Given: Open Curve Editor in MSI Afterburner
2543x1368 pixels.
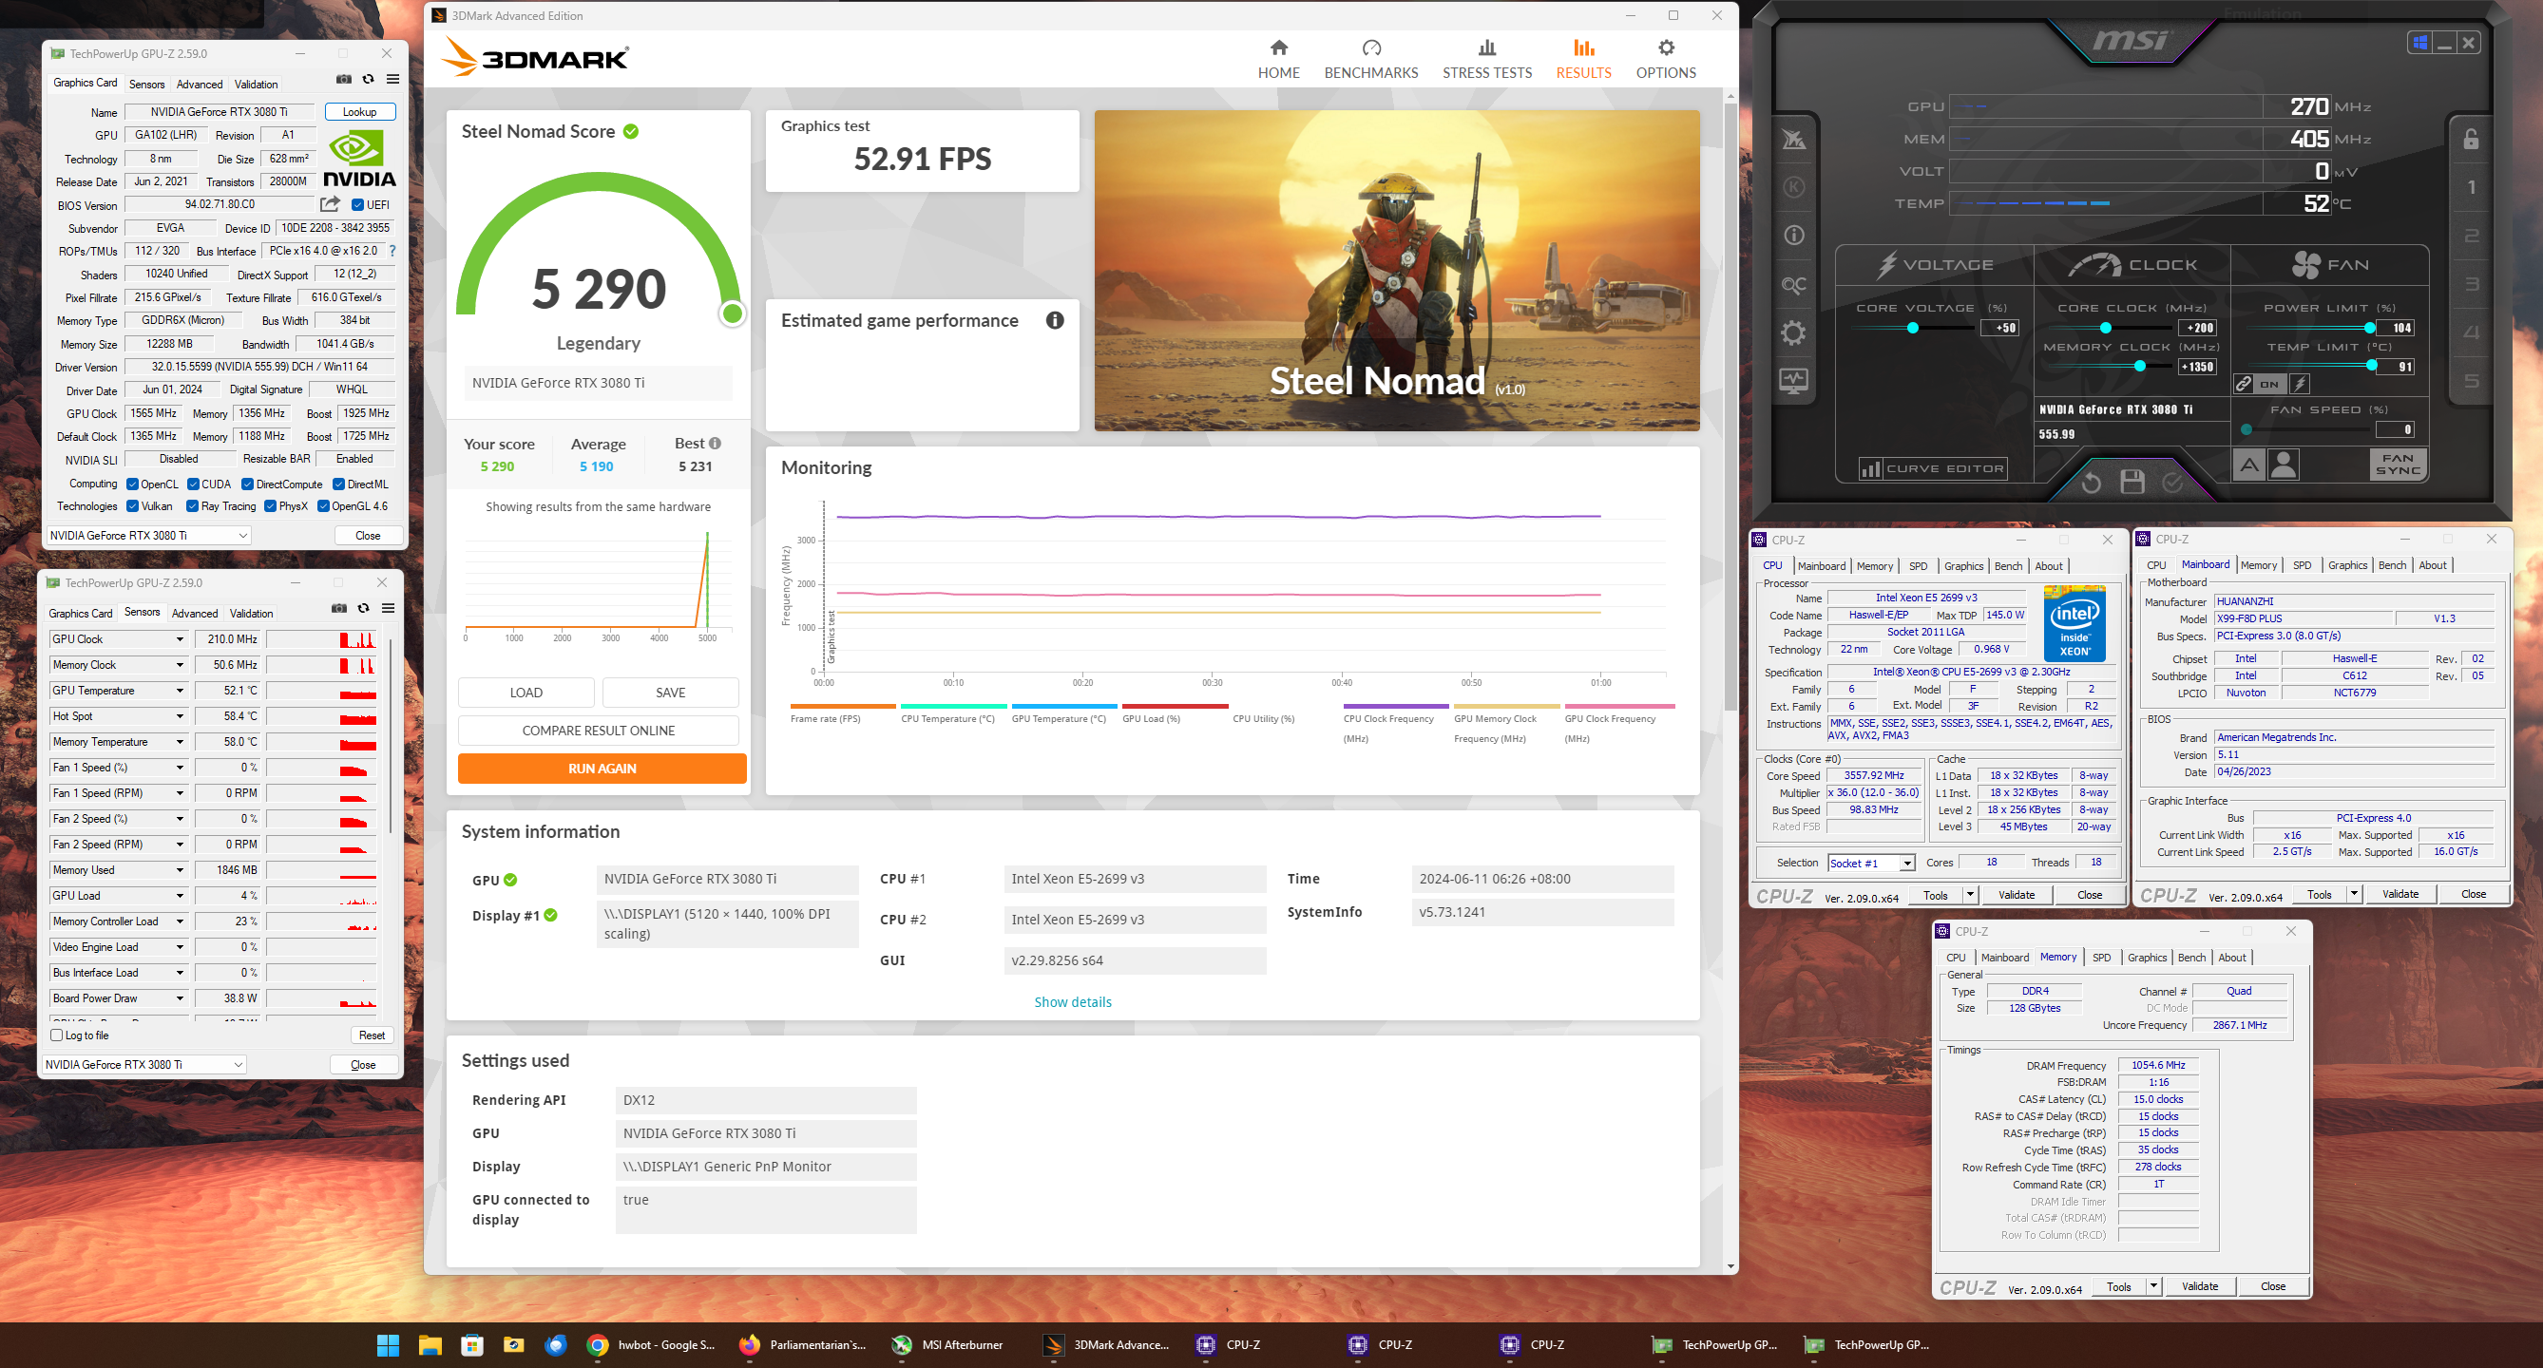Looking at the screenshot, I should pyautogui.click(x=1934, y=469).
